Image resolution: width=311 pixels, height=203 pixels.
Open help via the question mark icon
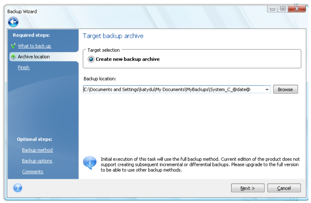pos(18,188)
